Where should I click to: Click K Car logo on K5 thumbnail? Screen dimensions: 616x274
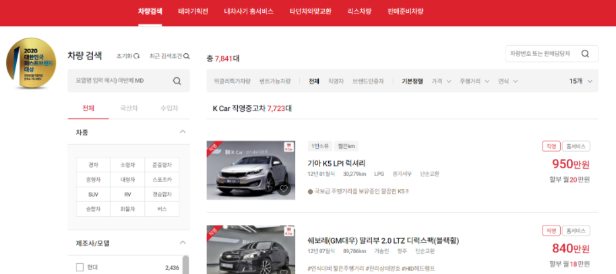[288, 147]
